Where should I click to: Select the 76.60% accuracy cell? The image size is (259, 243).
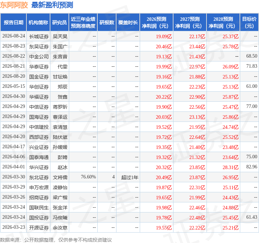tap(88, 177)
